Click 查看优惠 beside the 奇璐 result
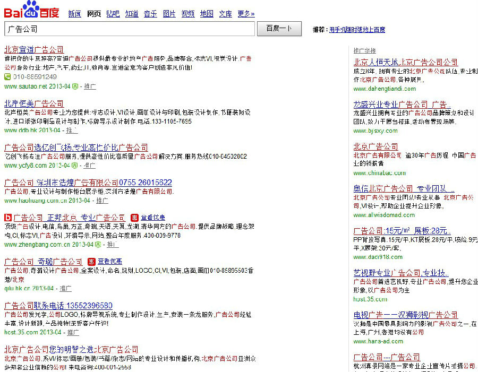The width and height of the screenshot is (478, 372). point(110,262)
